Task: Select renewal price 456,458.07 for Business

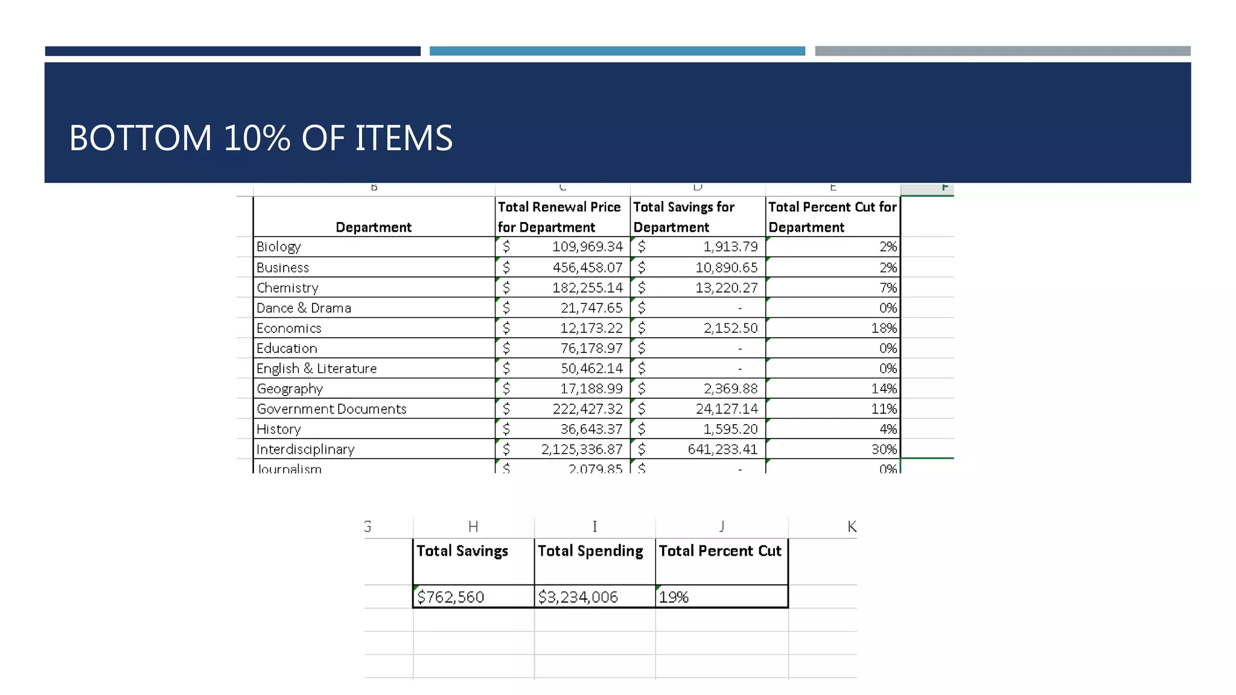Action: tap(562, 267)
